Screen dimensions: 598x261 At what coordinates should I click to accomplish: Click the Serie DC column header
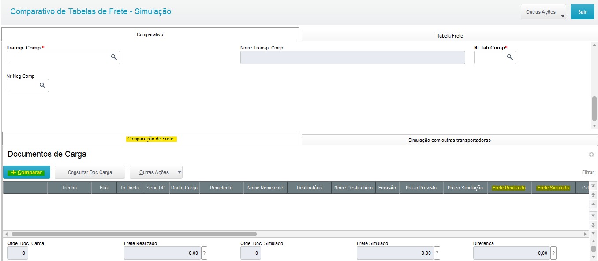pyautogui.click(x=156, y=188)
